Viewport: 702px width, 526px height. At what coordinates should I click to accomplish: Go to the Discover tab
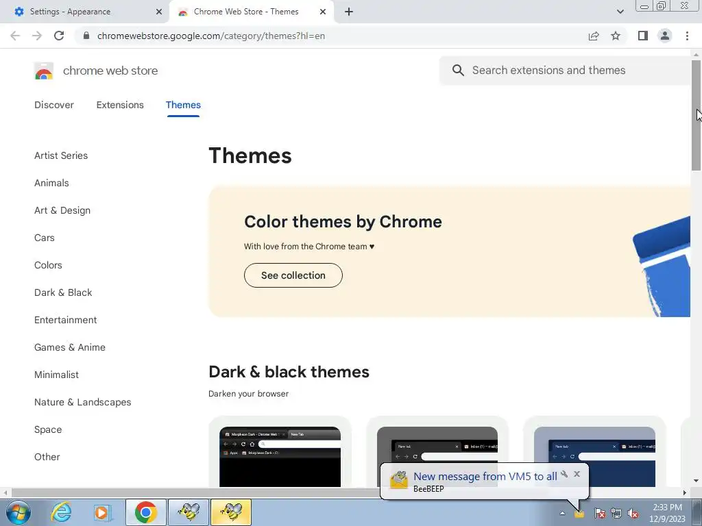pyautogui.click(x=54, y=105)
